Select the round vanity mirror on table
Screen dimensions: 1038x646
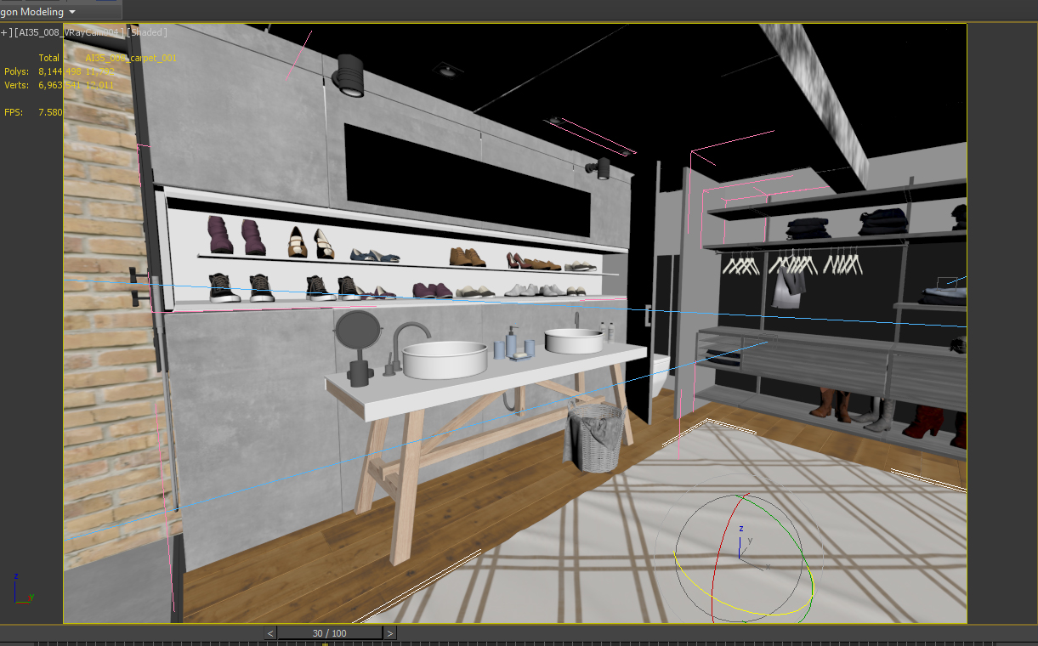[357, 330]
